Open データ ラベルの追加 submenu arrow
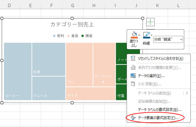Image resolution: width=196 pixels, height=127 pixels. pos(187,93)
